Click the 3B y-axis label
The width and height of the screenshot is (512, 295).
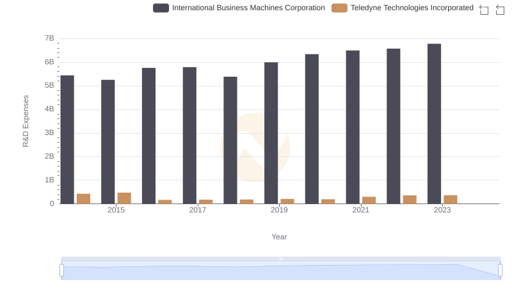pos(49,133)
